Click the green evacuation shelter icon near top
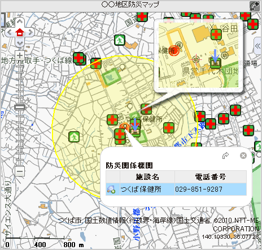262x250 pixels. [120, 40]
